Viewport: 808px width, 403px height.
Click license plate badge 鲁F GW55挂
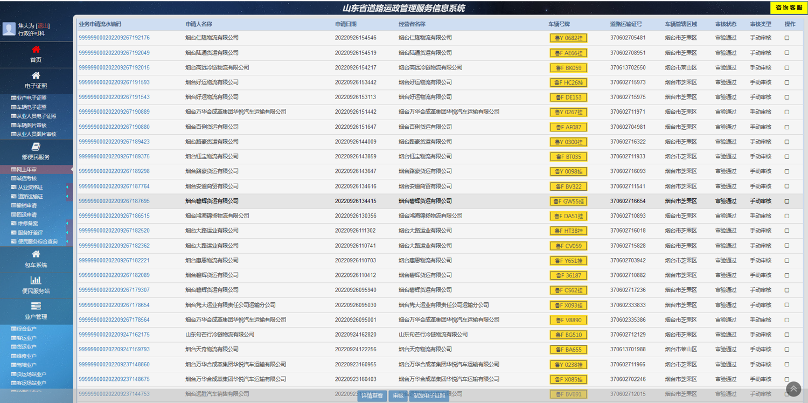pyautogui.click(x=568, y=201)
